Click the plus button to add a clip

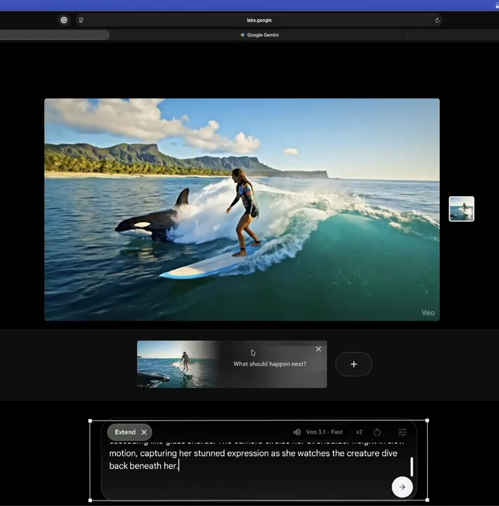354,364
